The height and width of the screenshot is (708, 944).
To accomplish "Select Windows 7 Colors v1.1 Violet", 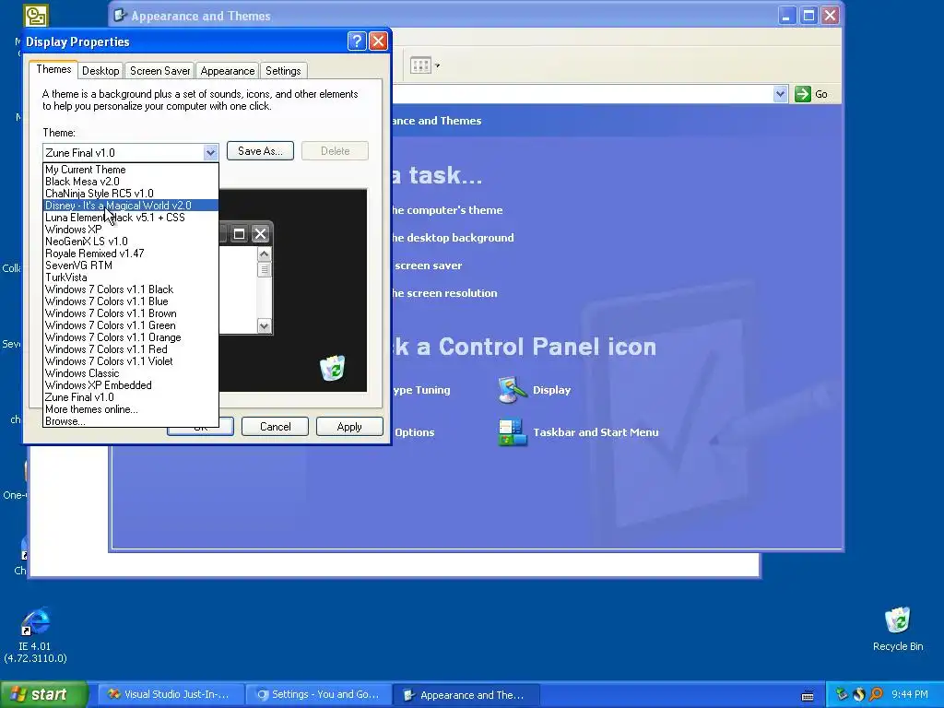I will 131,361.
